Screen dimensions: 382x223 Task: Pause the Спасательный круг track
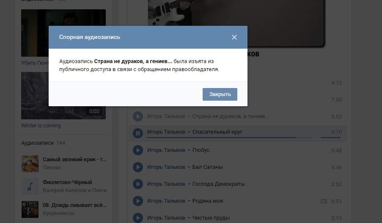click(138, 133)
